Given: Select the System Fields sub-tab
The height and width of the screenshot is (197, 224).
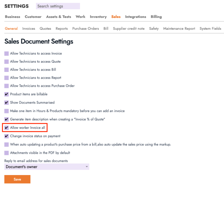Looking at the screenshot, I should point(210,29).
